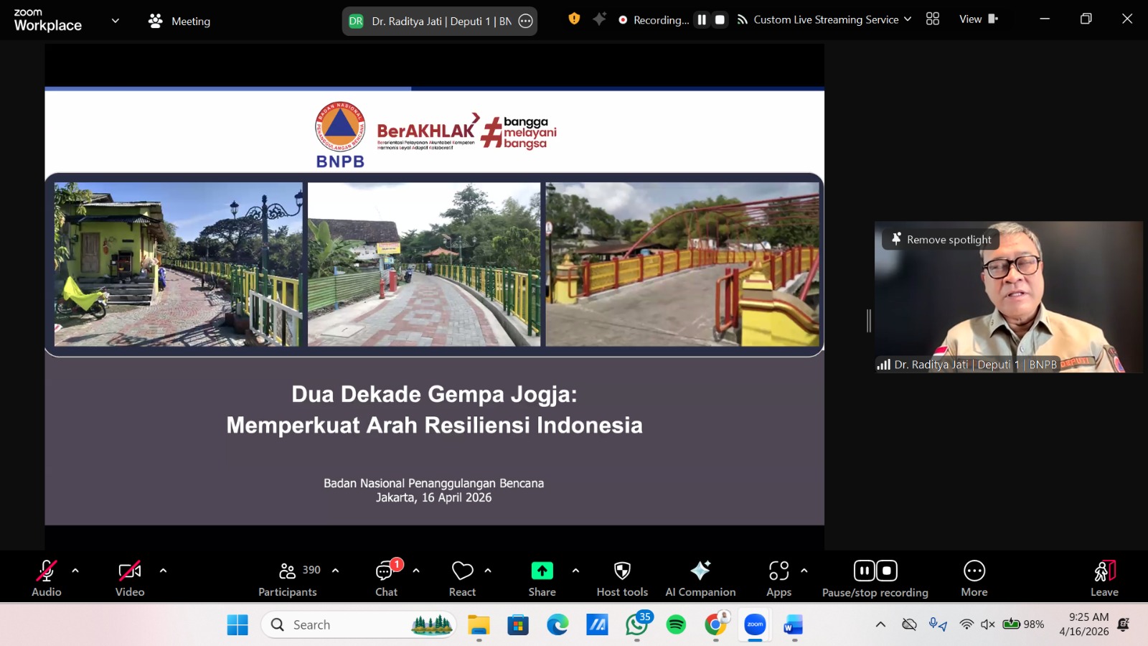1148x646 pixels.
Task: Open the Zoom Workplace dropdown chevron
Action: click(116, 21)
